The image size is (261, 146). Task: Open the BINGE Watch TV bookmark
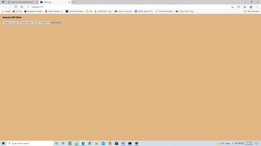click(144, 11)
